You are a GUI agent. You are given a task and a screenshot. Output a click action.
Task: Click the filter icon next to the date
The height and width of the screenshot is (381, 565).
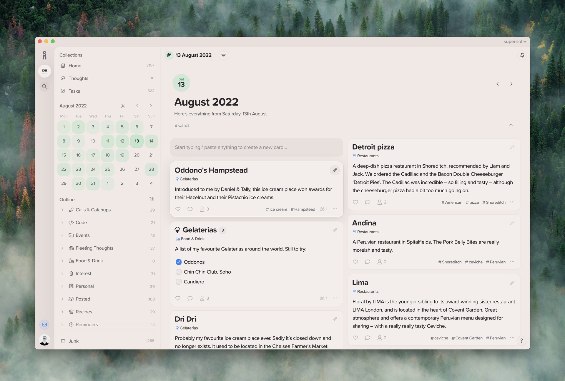tap(224, 55)
